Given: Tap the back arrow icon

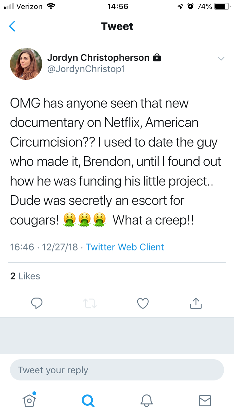Looking at the screenshot, I should pyautogui.click(x=12, y=27).
